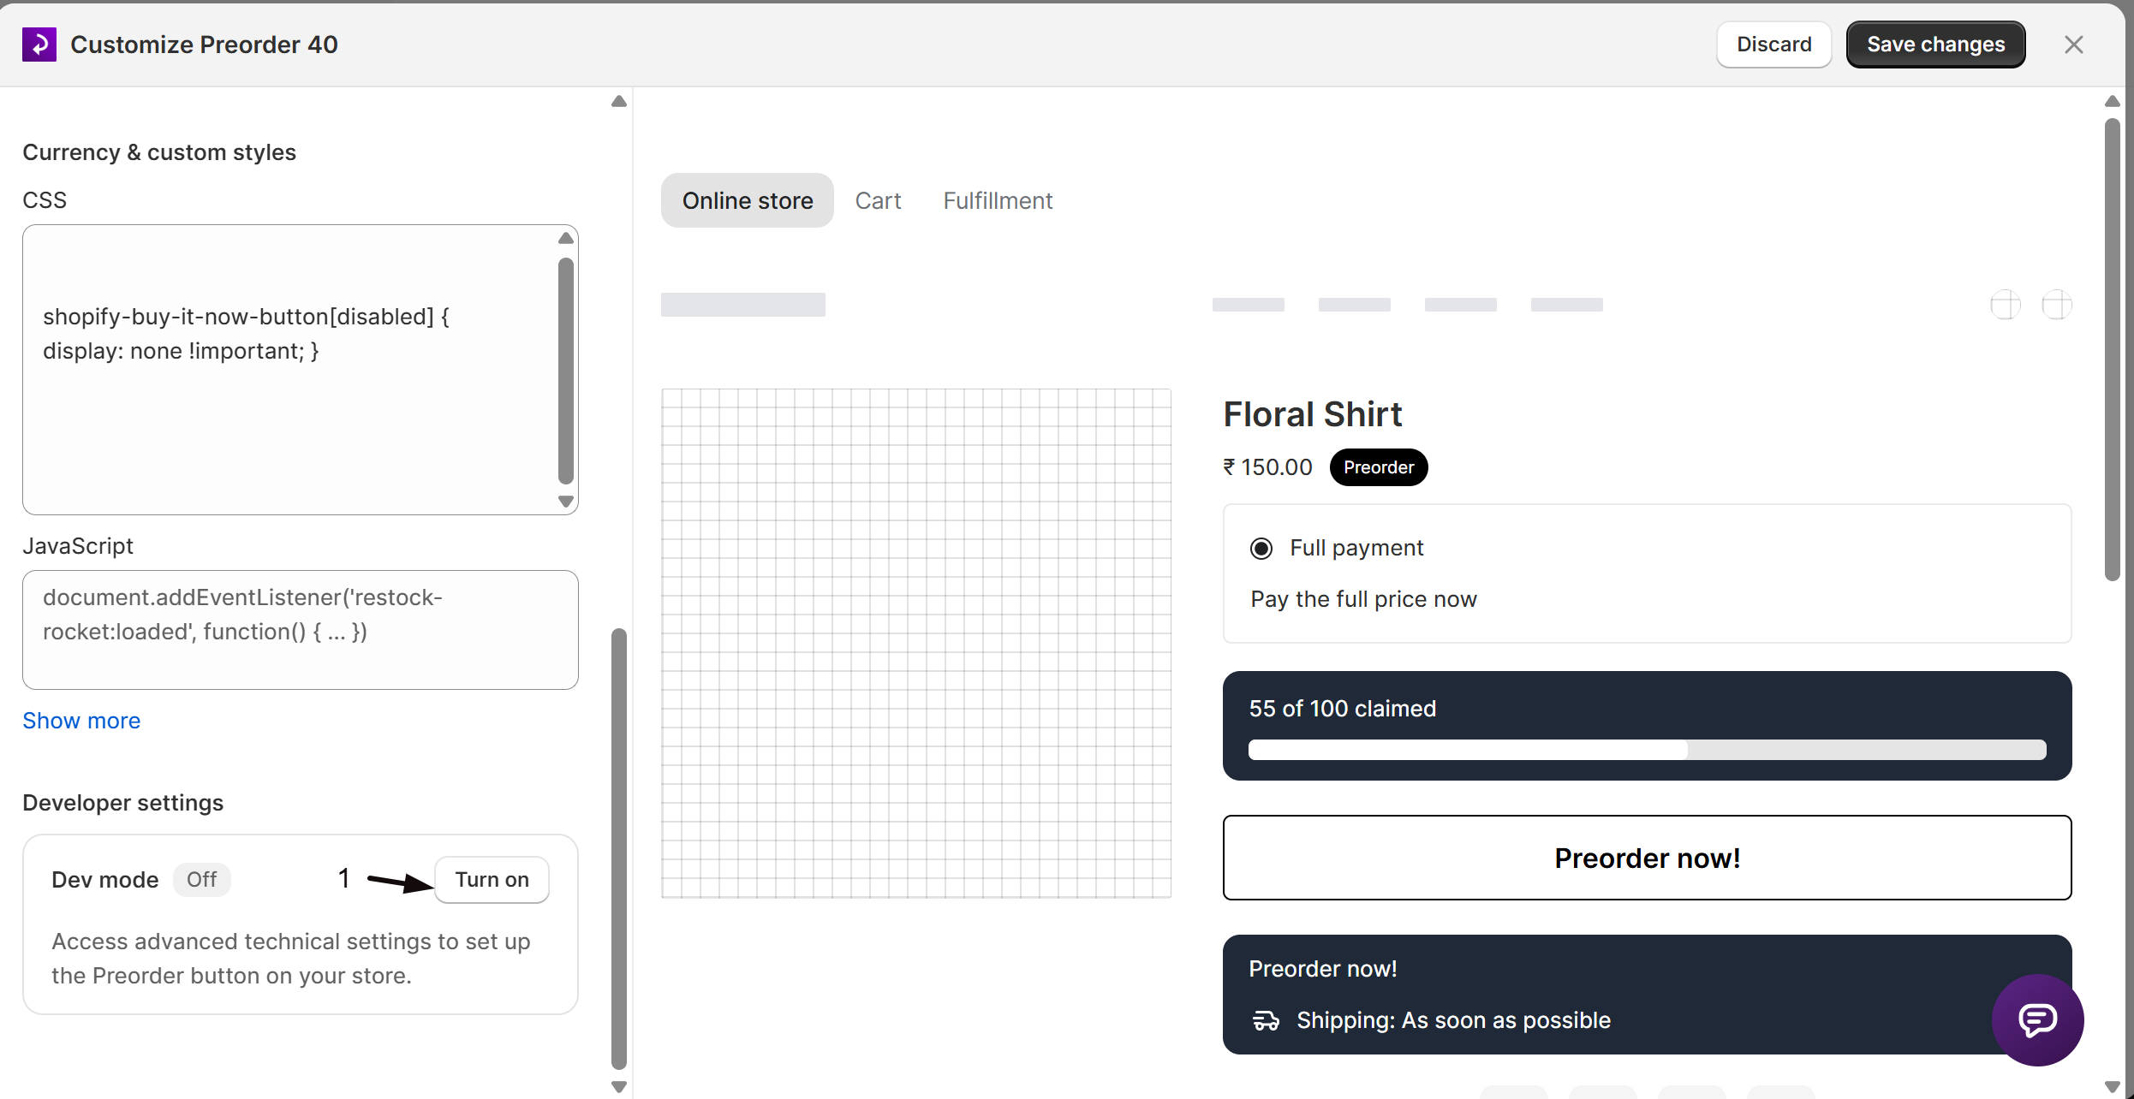Click the Preorder now! button

click(1647, 858)
